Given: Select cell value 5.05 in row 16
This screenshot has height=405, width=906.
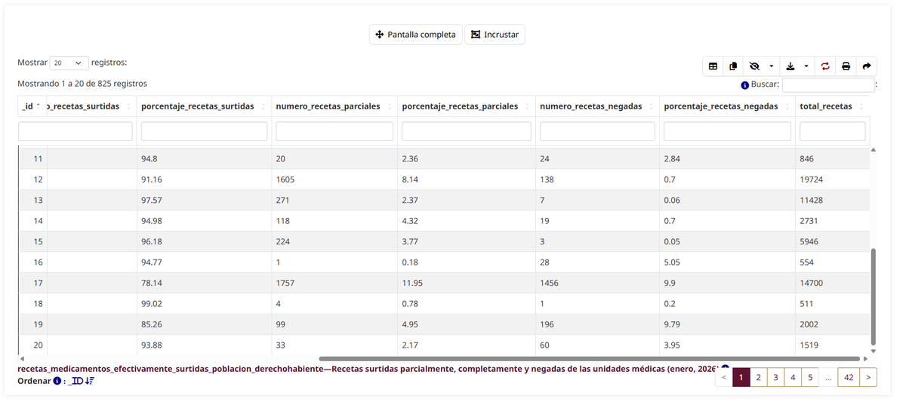Looking at the screenshot, I should click(673, 262).
